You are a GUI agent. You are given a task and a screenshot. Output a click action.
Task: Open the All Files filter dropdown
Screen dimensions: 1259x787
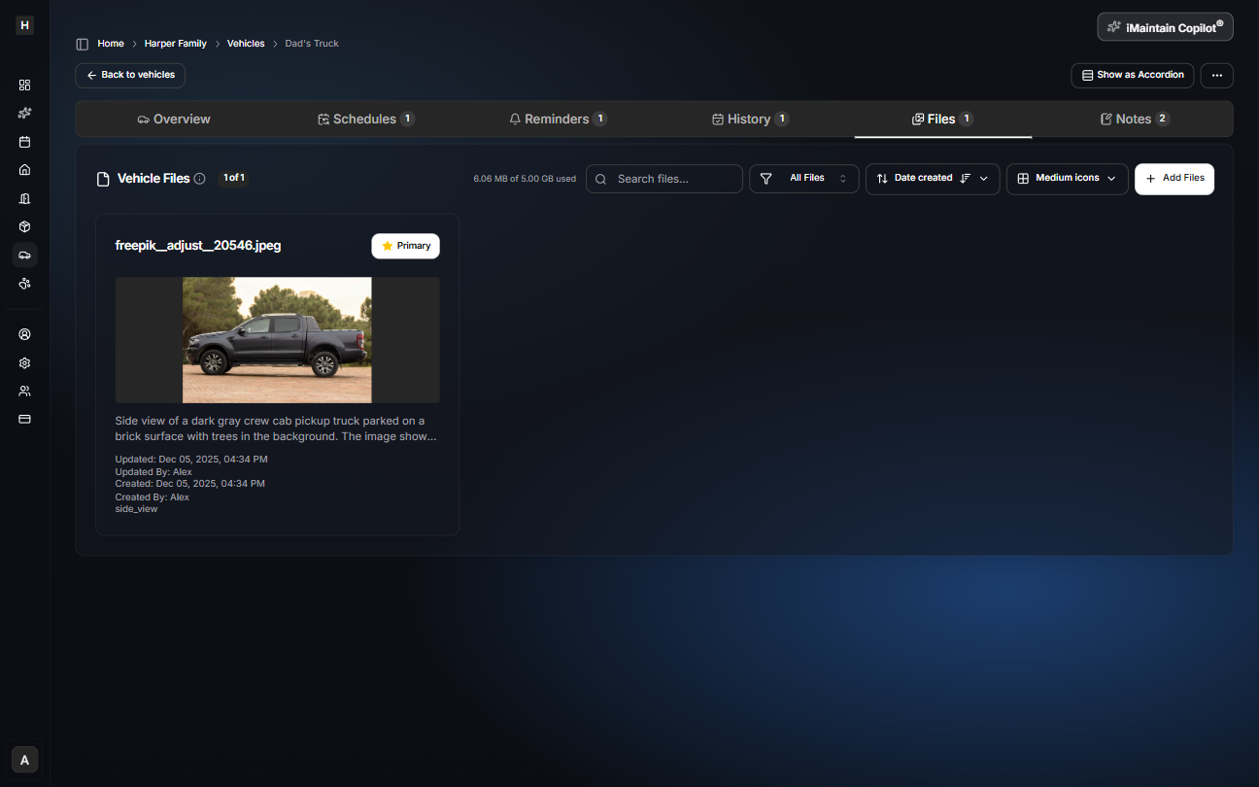click(803, 179)
